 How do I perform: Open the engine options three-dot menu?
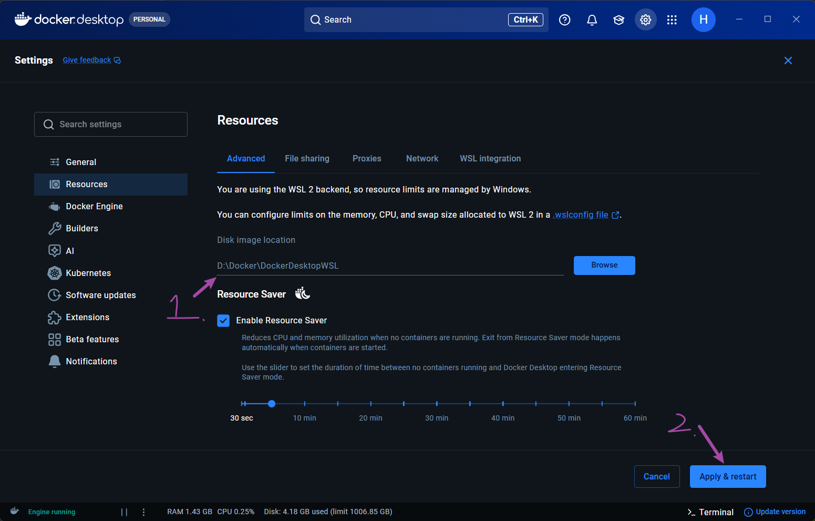[x=143, y=512]
